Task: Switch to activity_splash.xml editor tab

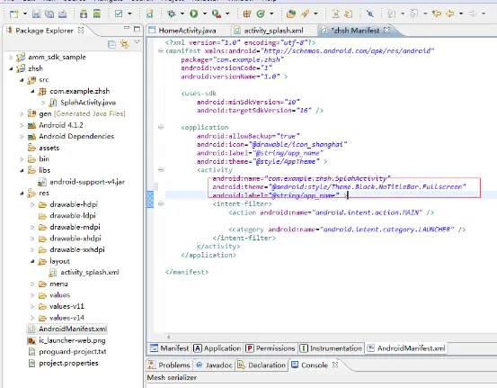Action: (269, 31)
